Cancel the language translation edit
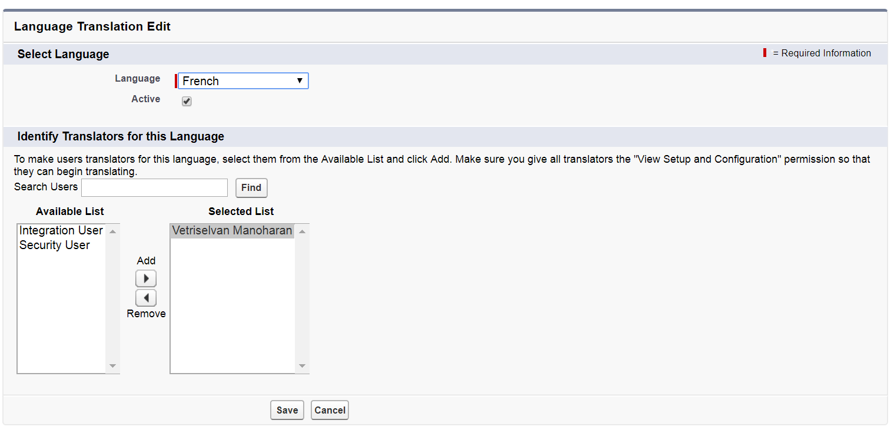This screenshot has width=894, height=430. (330, 410)
